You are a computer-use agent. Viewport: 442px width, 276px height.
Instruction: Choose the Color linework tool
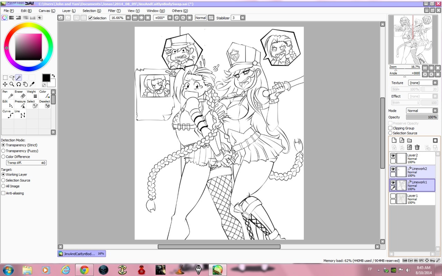click(x=45, y=94)
